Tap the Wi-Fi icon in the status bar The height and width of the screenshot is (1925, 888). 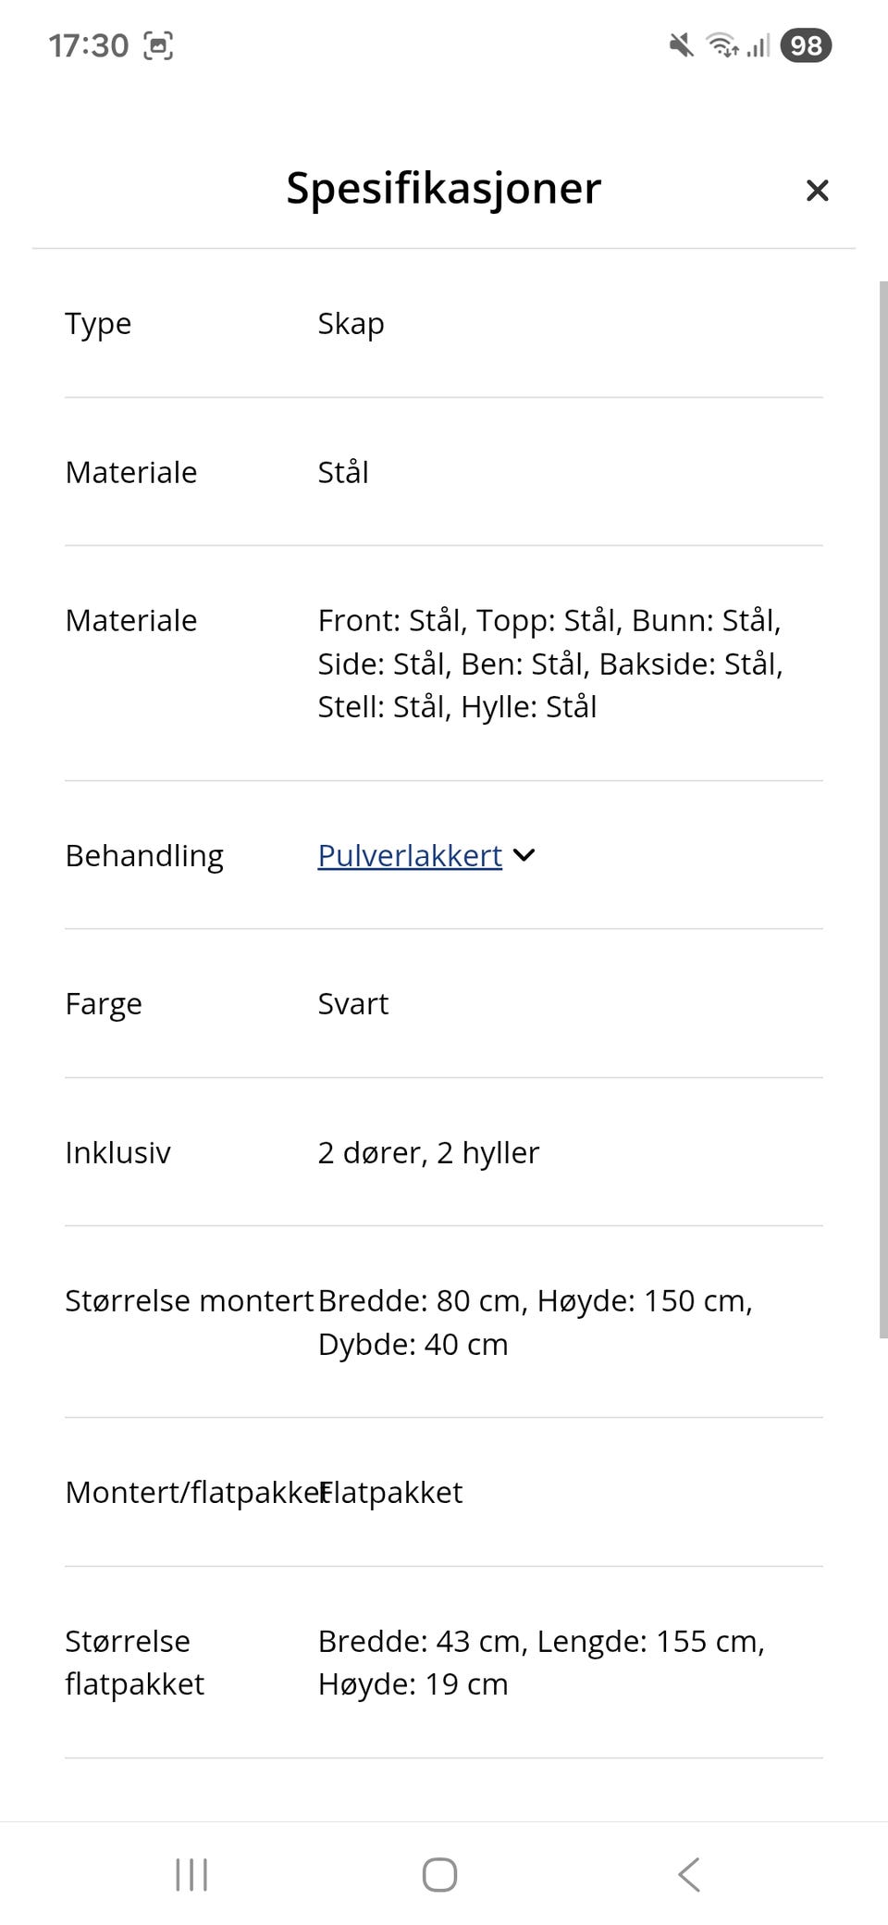pyautogui.click(x=721, y=44)
